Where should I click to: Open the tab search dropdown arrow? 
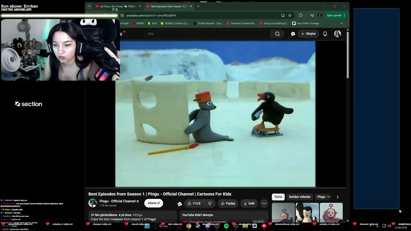pyautogui.click(x=89, y=6)
